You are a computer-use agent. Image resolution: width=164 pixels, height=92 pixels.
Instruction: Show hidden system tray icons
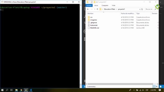(x=134, y=90)
